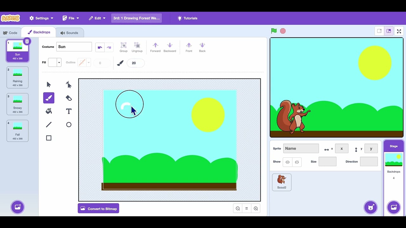Select the Rectangle tool
This screenshot has height=228, width=406.
tap(49, 138)
